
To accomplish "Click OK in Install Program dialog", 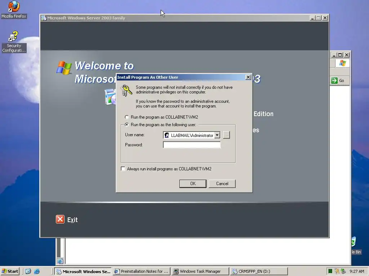I will tap(193, 184).
